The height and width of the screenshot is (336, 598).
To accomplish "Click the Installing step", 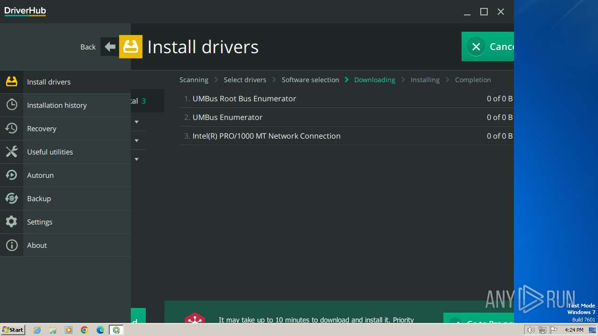I will (x=425, y=80).
